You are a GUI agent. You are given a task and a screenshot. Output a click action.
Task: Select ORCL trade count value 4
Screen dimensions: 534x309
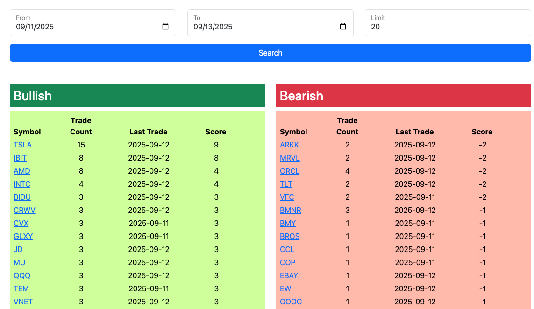pos(348,171)
